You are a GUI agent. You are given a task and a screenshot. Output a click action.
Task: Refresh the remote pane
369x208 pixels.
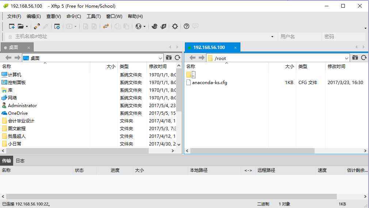point(364,57)
